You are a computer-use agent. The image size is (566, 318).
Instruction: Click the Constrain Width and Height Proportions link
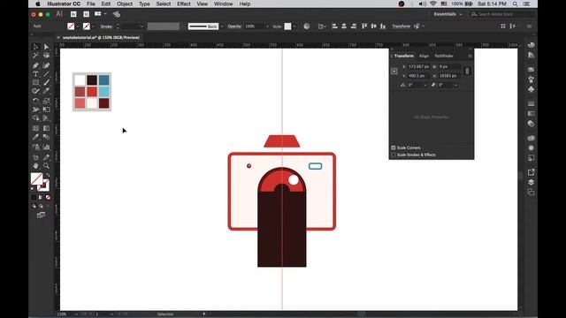(x=467, y=71)
